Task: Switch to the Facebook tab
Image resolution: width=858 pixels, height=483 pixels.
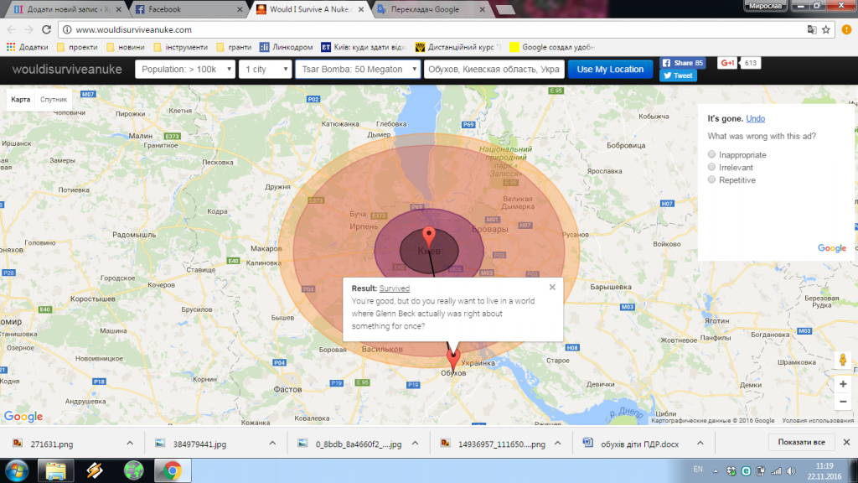Action: (189, 9)
